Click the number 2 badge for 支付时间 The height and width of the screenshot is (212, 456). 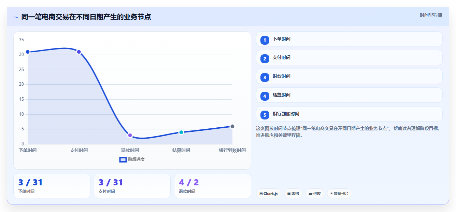[x=265, y=59]
